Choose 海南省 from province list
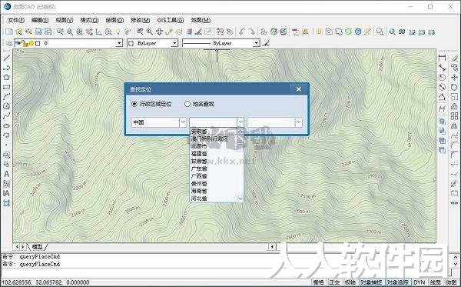Screen dimensions: 461x287 [x=199, y=191]
